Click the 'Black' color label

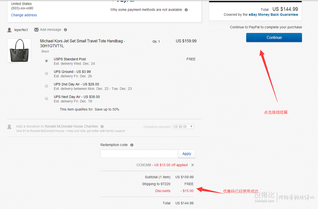click(x=45, y=51)
